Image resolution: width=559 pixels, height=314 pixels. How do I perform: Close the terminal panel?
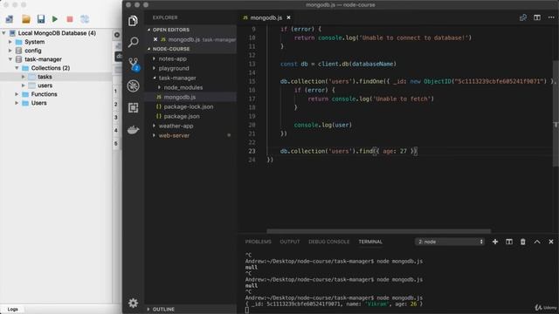551,242
